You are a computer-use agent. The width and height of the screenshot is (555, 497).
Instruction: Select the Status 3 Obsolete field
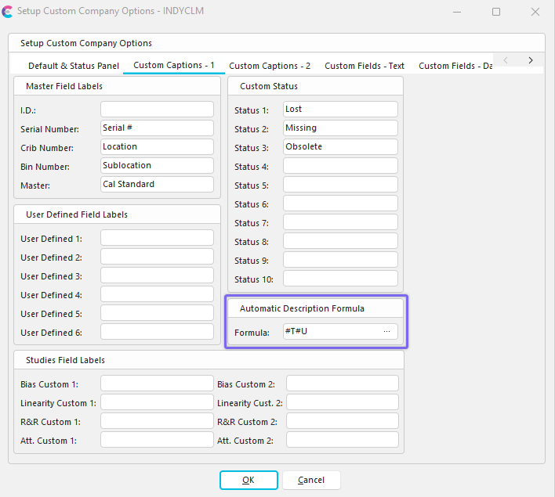(340, 147)
